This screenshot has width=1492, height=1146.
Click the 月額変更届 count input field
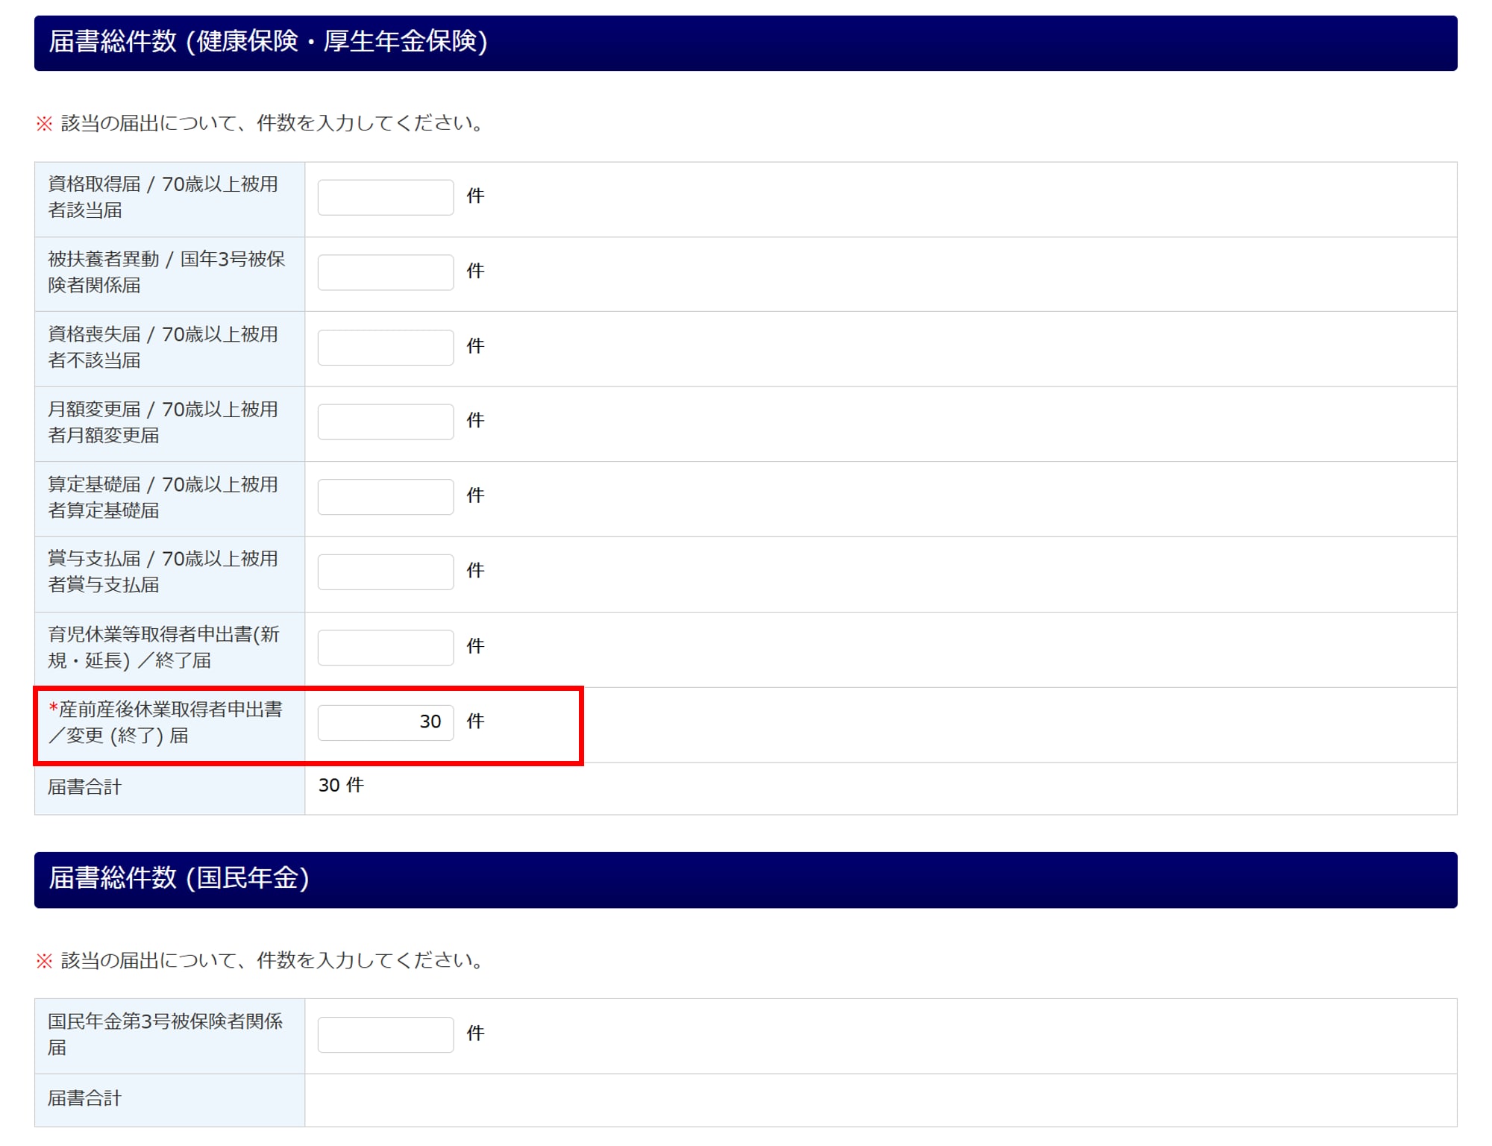point(385,422)
